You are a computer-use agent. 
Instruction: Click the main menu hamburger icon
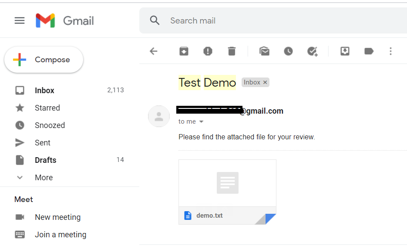point(20,20)
